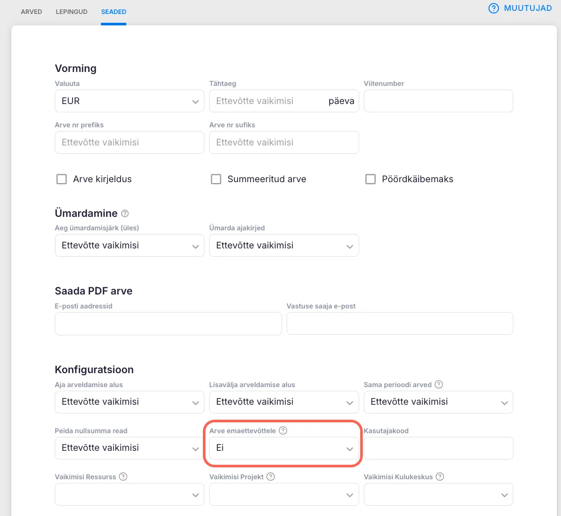Check the Pöördkäibemaks checkbox
Image resolution: width=561 pixels, height=516 pixels.
click(x=370, y=179)
